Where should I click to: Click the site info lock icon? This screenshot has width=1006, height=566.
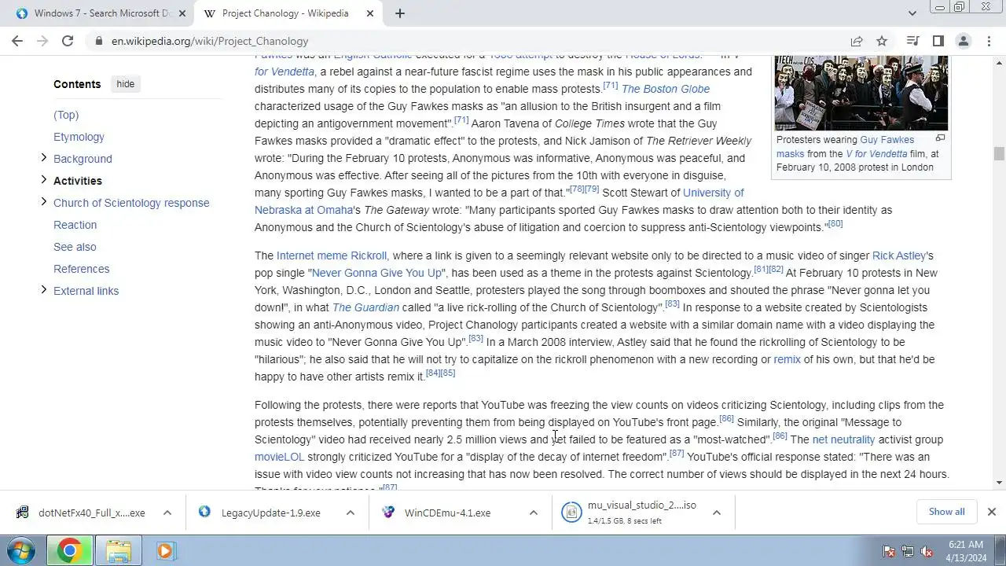[x=98, y=41]
